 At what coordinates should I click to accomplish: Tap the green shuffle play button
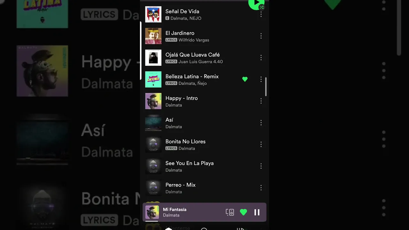256,3
